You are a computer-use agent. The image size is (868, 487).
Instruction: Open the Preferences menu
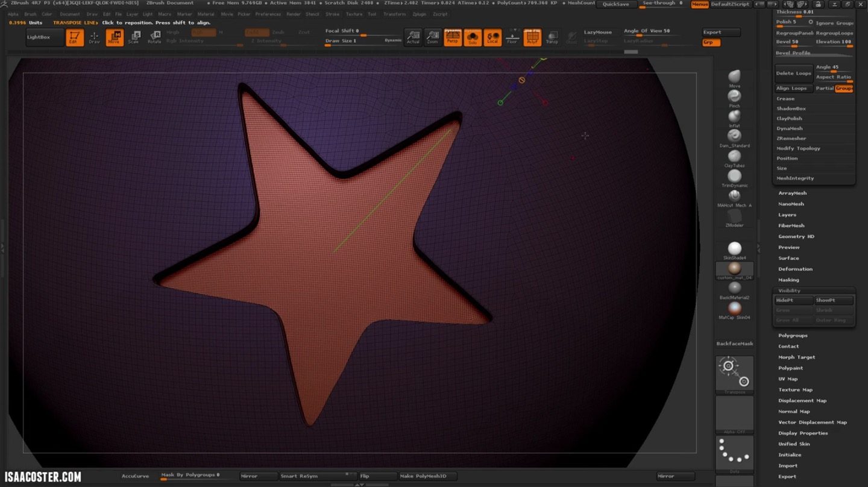point(268,14)
